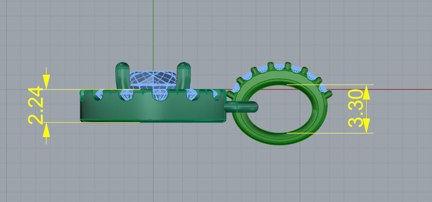This screenshot has width=432, height=202.
Task: Select the left prong holding the center stone
Action: click(123, 76)
